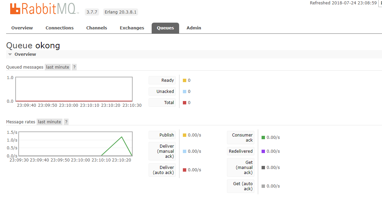Click the Total label
This screenshot has height=198, width=382.
click(162, 103)
